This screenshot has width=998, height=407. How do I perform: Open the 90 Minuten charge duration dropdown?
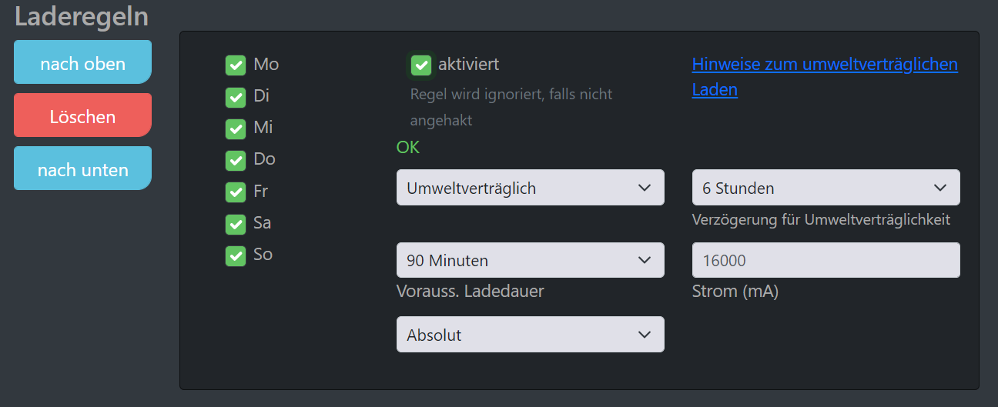(x=530, y=260)
